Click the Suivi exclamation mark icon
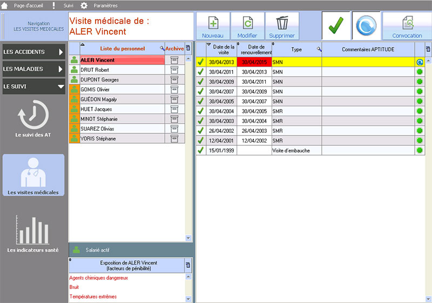This screenshot has height=303, width=432. pyautogui.click(x=53, y=5)
